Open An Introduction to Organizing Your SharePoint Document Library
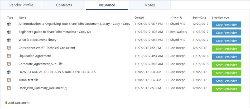Image resolution: width=250 pixels, height=109 pixels. click(74, 24)
